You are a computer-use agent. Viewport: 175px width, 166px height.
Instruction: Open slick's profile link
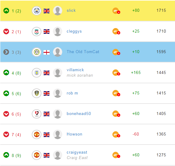tap(71, 10)
